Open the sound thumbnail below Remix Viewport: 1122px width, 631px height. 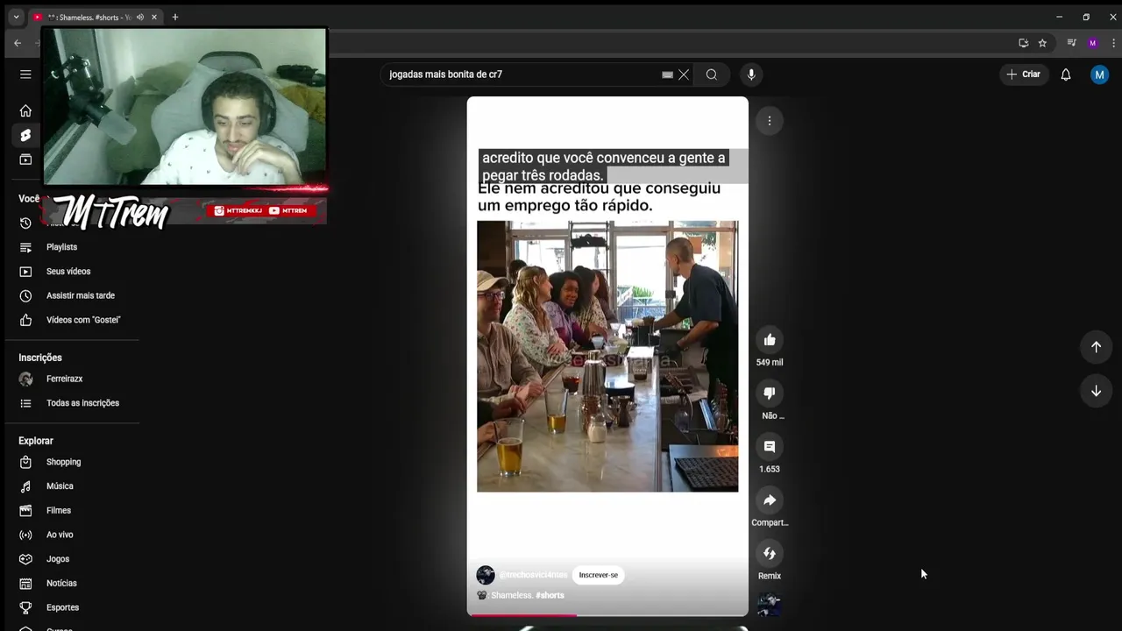point(769,605)
